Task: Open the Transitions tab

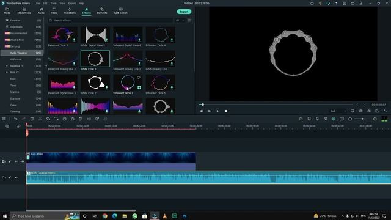Action: (x=70, y=11)
